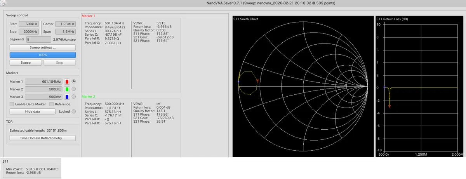This screenshot has width=466, height=179.
Task: Open Time Domain Reflectometry window
Action: pyautogui.click(x=43, y=138)
